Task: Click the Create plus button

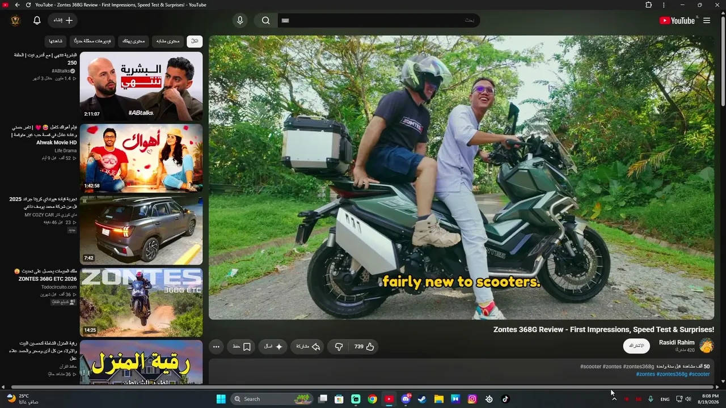Action: pos(63,20)
